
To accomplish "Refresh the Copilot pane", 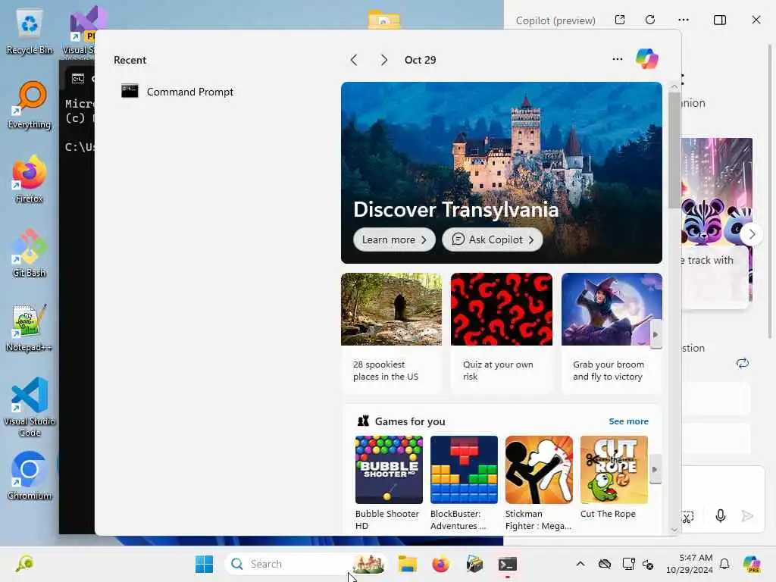I will coord(650,20).
